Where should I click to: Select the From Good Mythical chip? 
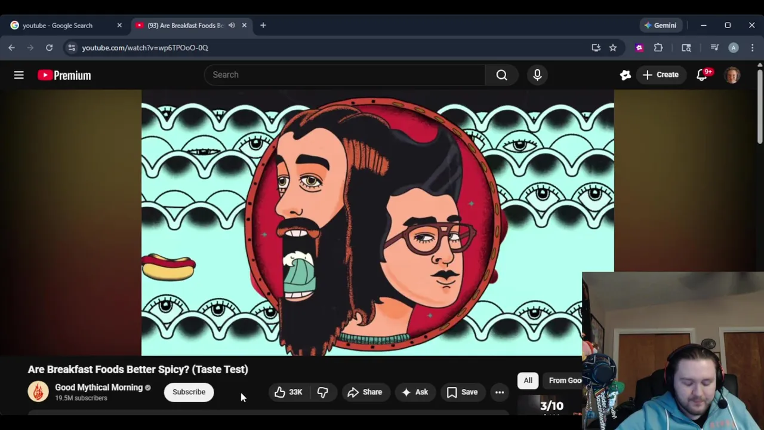562,380
